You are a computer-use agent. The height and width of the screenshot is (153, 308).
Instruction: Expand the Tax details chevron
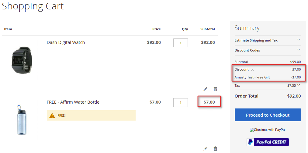299,85
